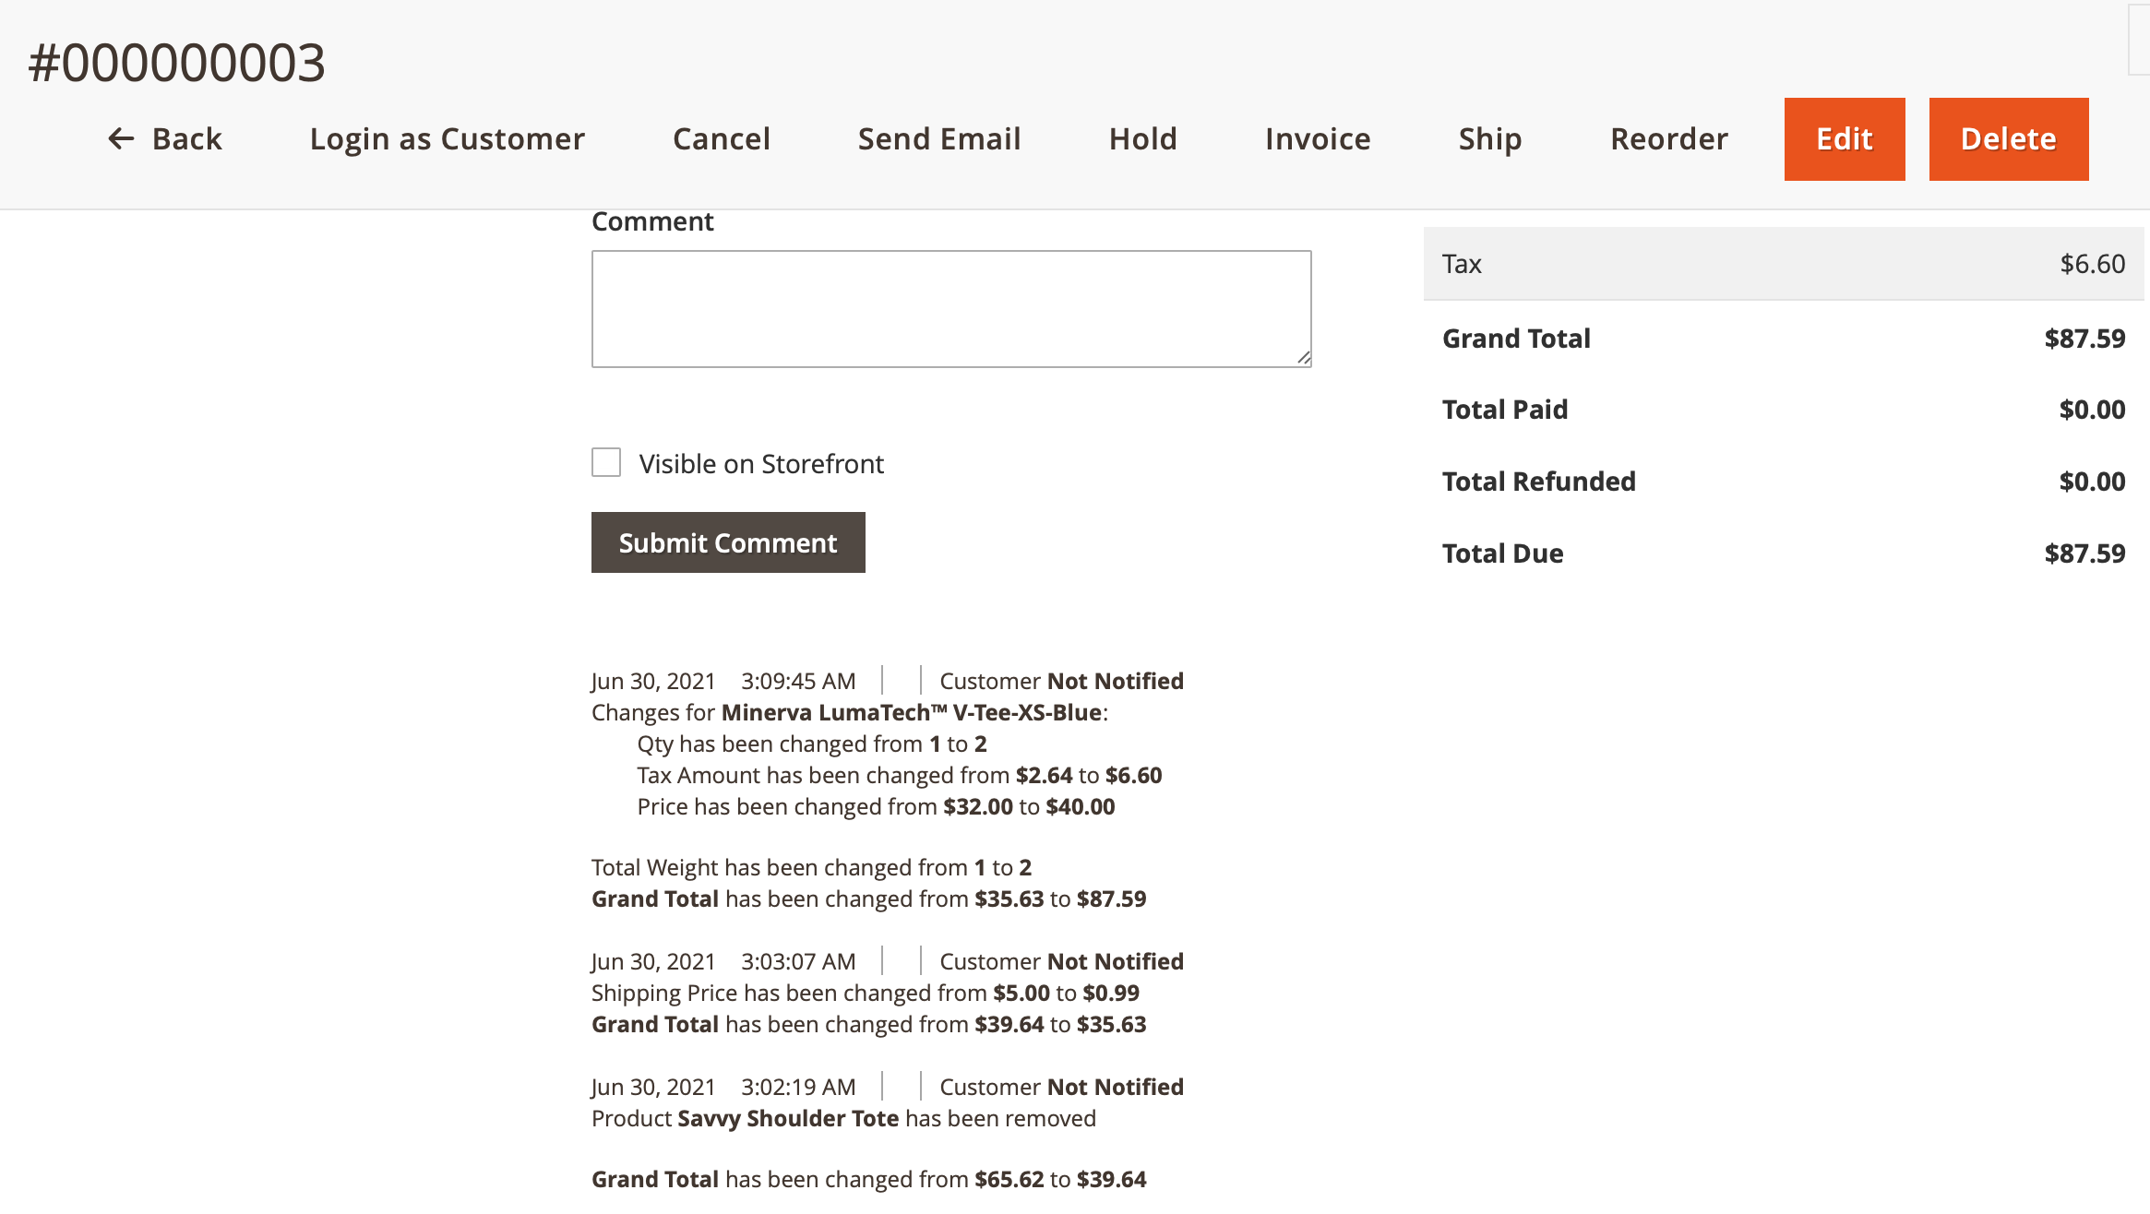Click Total Due amount $87.59
This screenshot has height=1214, width=2150.
[2084, 553]
